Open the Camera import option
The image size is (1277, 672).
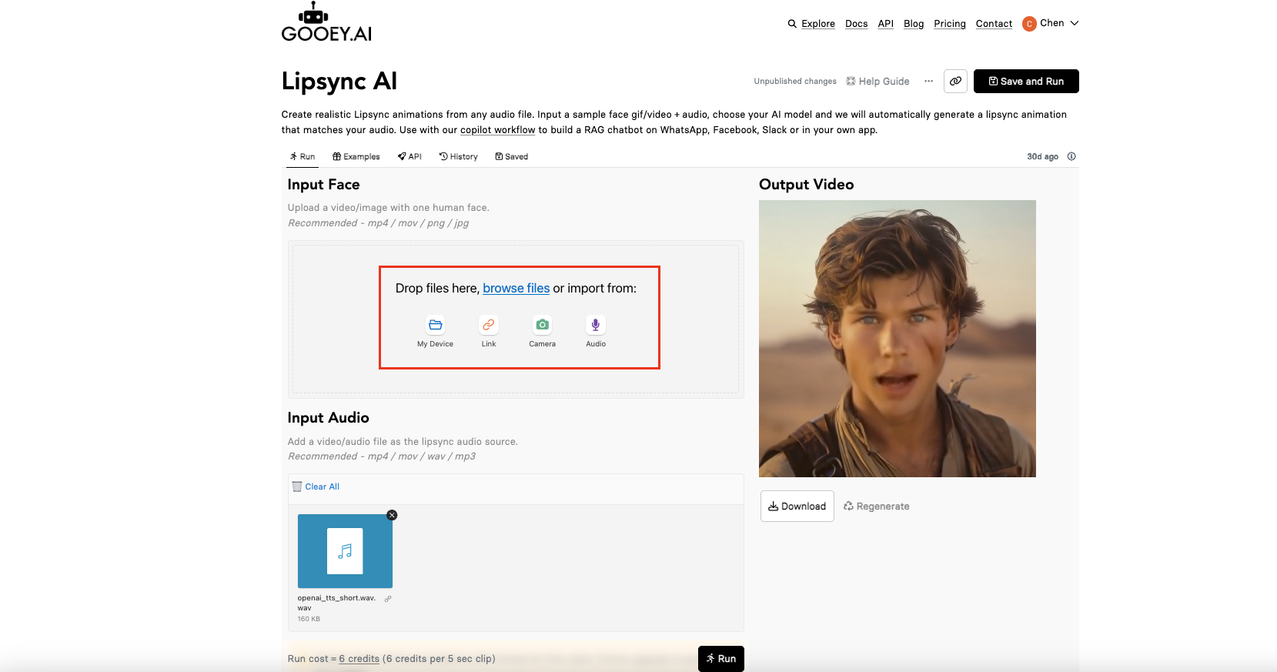tap(542, 325)
